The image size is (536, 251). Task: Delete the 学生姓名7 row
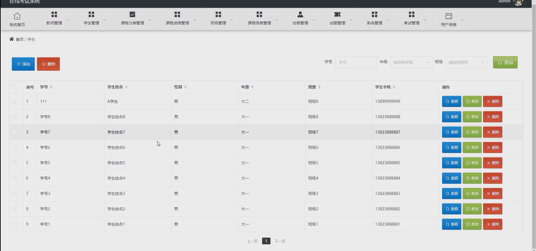[x=493, y=132]
